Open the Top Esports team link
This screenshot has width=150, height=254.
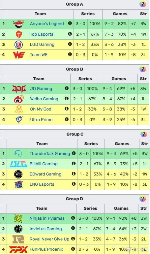[42, 34]
